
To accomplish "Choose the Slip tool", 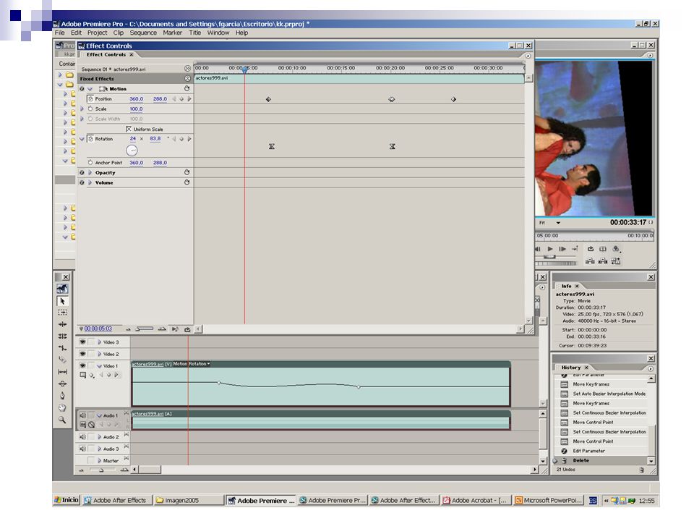I will (x=62, y=372).
